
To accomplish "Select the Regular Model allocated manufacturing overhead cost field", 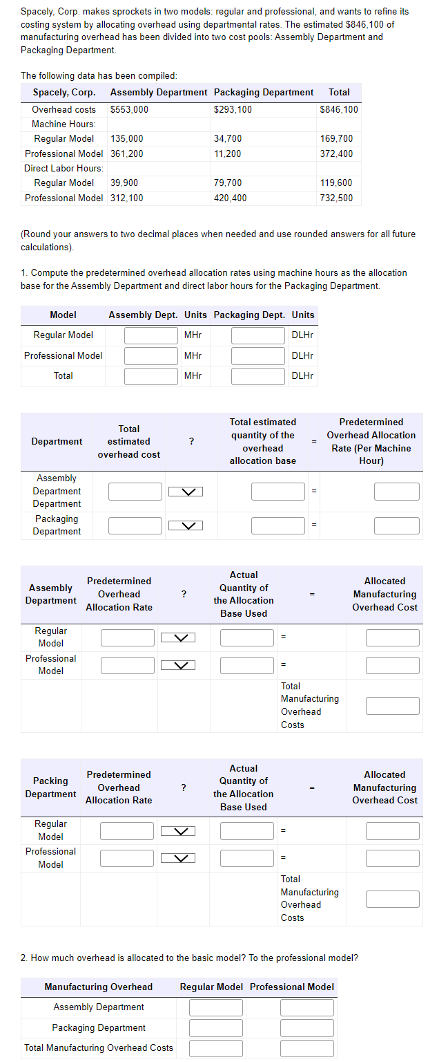I will (392, 637).
